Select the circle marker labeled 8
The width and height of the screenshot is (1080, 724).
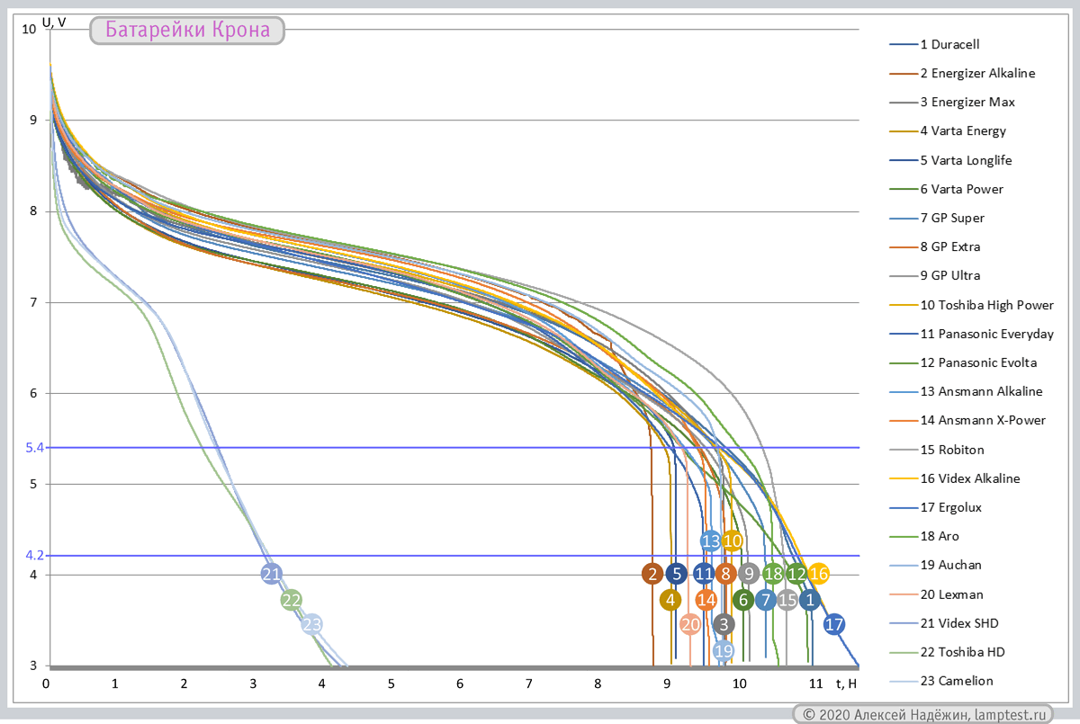coord(726,574)
